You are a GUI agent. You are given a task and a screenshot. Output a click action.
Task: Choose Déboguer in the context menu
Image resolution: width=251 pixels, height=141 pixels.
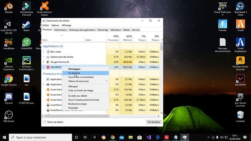click(85, 86)
